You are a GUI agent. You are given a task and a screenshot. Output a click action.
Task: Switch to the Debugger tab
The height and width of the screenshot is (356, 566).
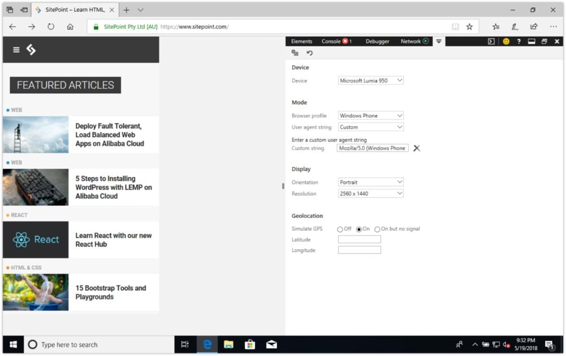click(x=377, y=41)
